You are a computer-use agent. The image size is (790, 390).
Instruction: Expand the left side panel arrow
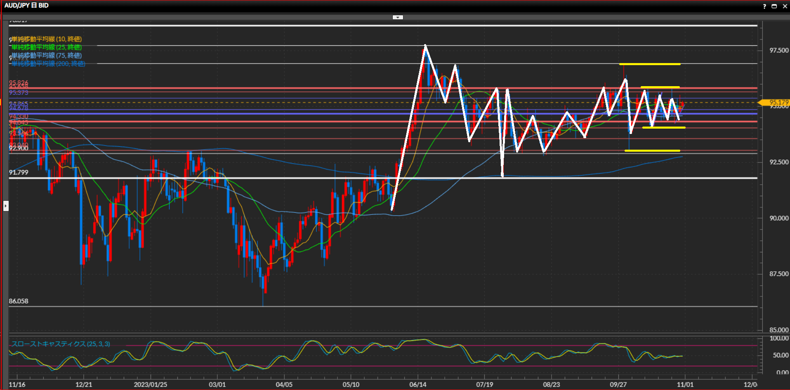pyautogui.click(x=6, y=205)
